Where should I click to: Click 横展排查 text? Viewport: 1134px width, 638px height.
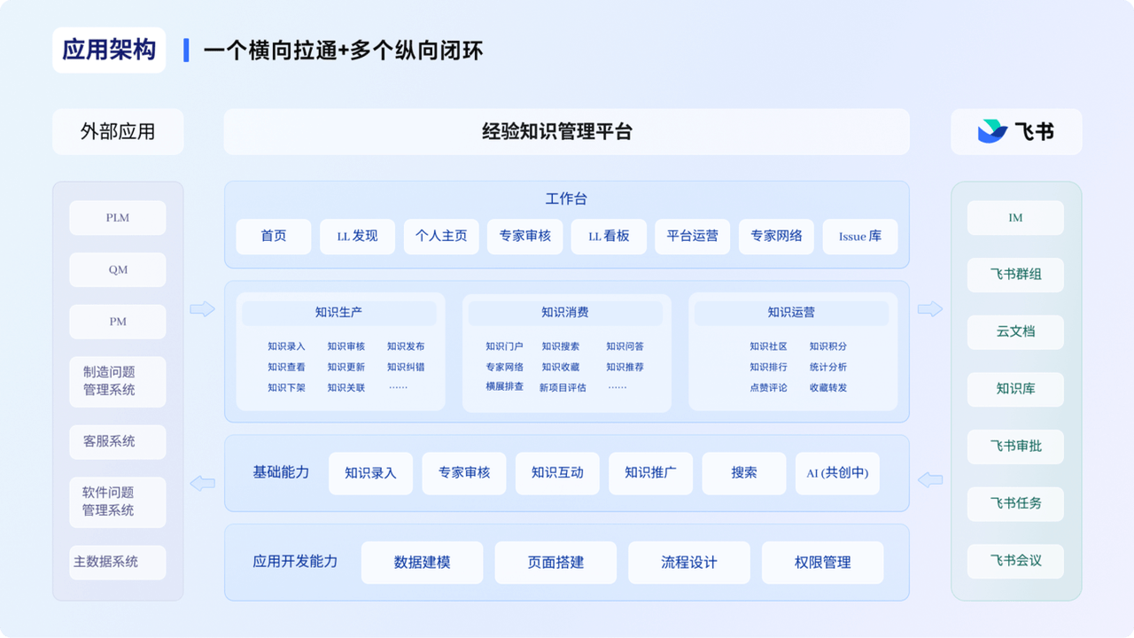coord(504,386)
